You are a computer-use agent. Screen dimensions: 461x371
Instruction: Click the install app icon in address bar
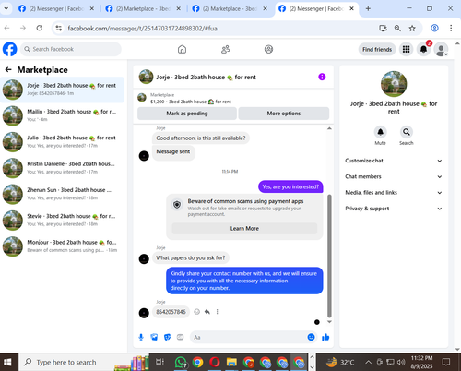(383, 29)
